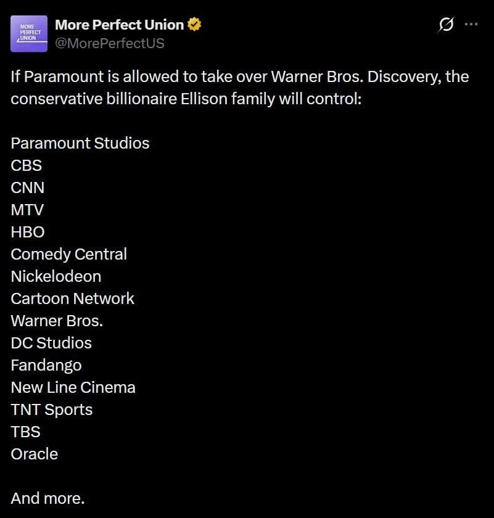Open the @MorePerfectUS handle link
Image resolution: width=494 pixels, height=518 pixels.
click(x=110, y=44)
